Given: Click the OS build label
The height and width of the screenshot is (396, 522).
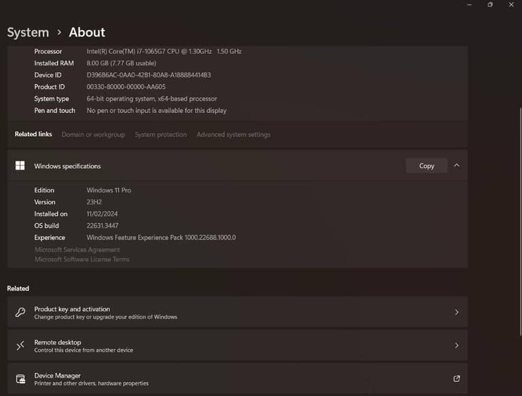Looking at the screenshot, I should 47,226.
